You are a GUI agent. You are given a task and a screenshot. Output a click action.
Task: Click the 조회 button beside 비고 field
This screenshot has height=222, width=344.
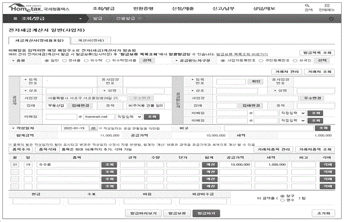click(323, 128)
